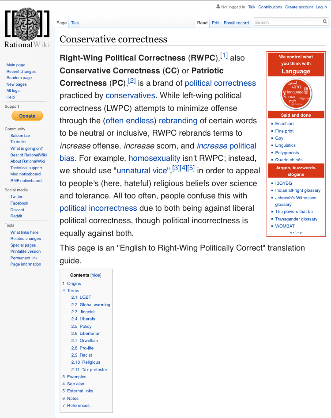The width and height of the screenshot is (331, 418).
Task: Click What links here tool
Action: pos(24,232)
